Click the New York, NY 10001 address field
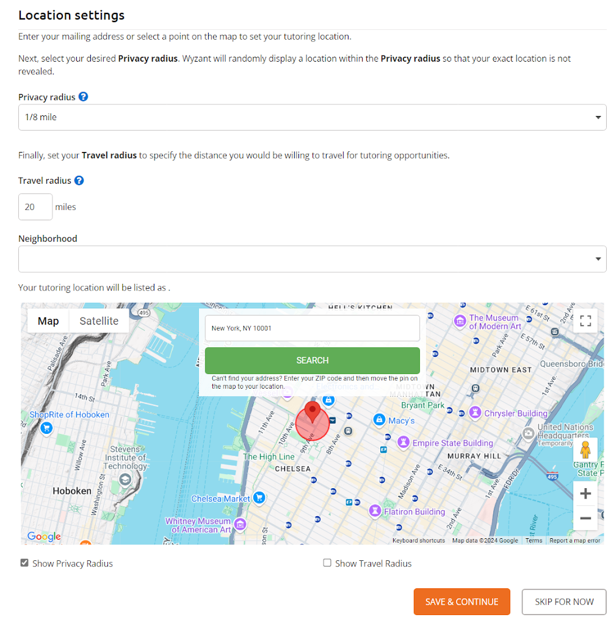 313,328
